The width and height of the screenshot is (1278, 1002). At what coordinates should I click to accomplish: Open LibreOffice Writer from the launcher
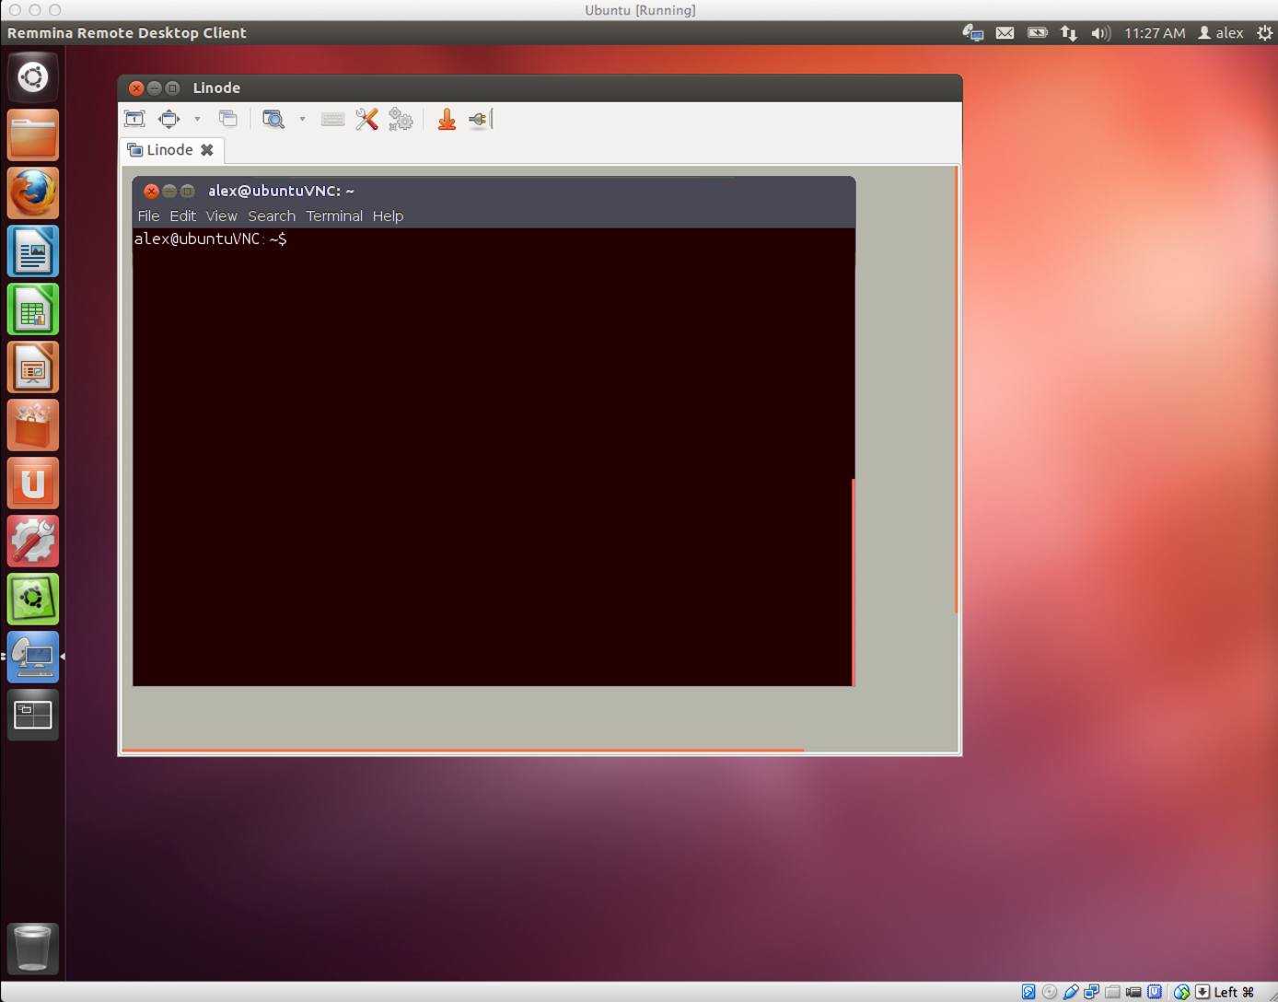click(33, 251)
